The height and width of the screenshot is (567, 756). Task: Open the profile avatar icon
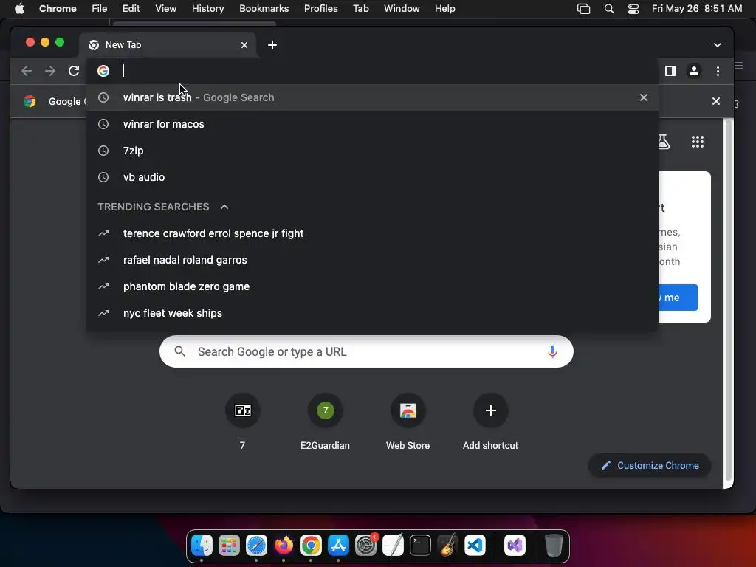(x=694, y=71)
